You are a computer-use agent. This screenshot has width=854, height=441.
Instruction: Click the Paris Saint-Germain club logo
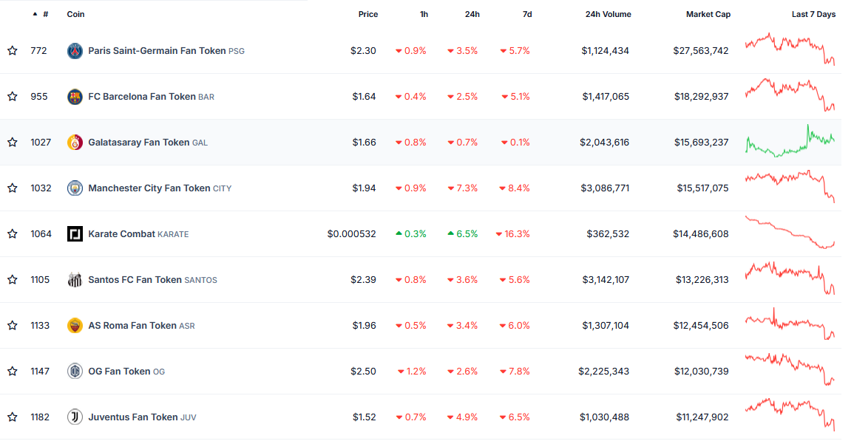pyautogui.click(x=75, y=51)
